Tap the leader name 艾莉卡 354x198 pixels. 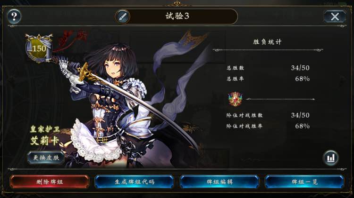(x=45, y=141)
